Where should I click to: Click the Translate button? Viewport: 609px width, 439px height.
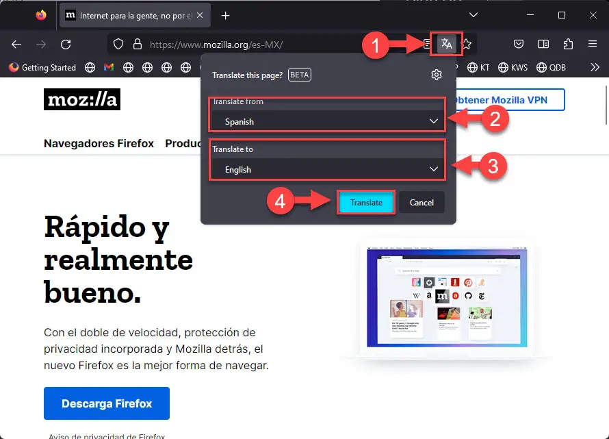click(x=366, y=202)
